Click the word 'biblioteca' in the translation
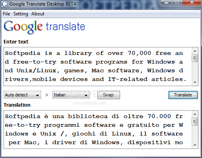This screenshot has width=202, height=158. (88, 117)
